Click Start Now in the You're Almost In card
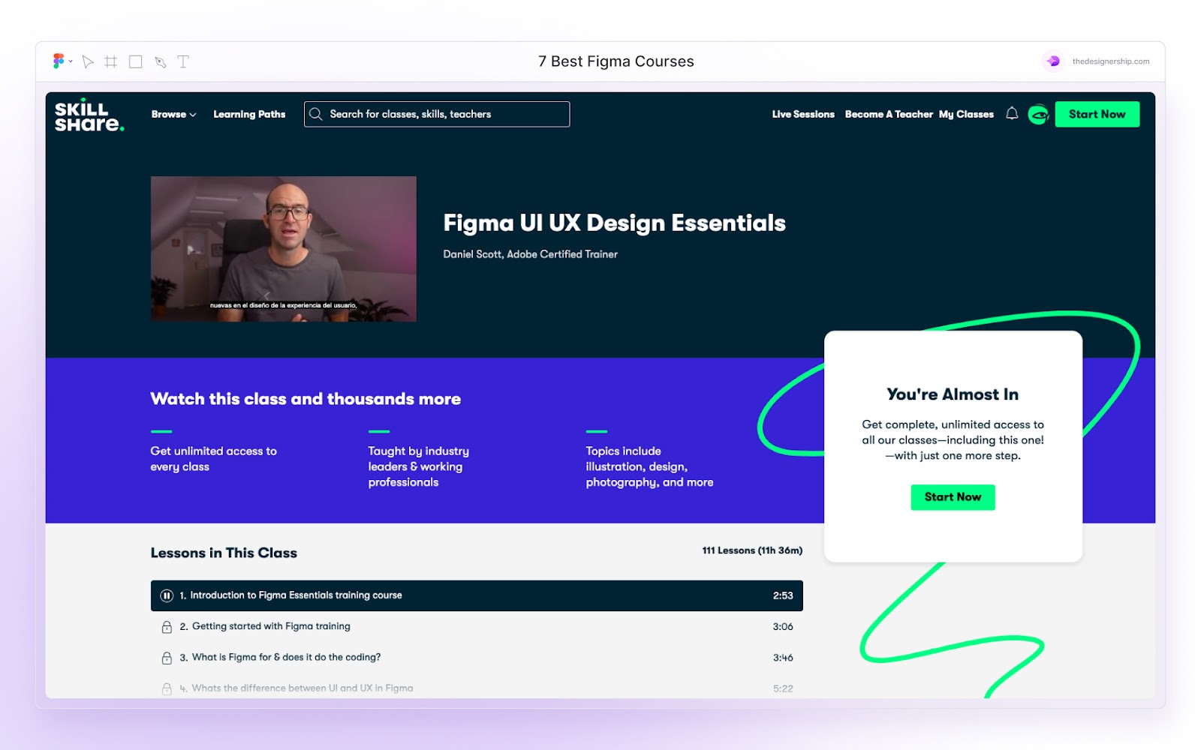The width and height of the screenshot is (1201, 750). pyautogui.click(x=953, y=496)
